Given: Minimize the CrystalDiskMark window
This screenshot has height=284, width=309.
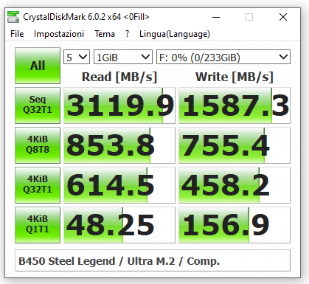Looking at the screenshot, I should click(x=216, y=17).
